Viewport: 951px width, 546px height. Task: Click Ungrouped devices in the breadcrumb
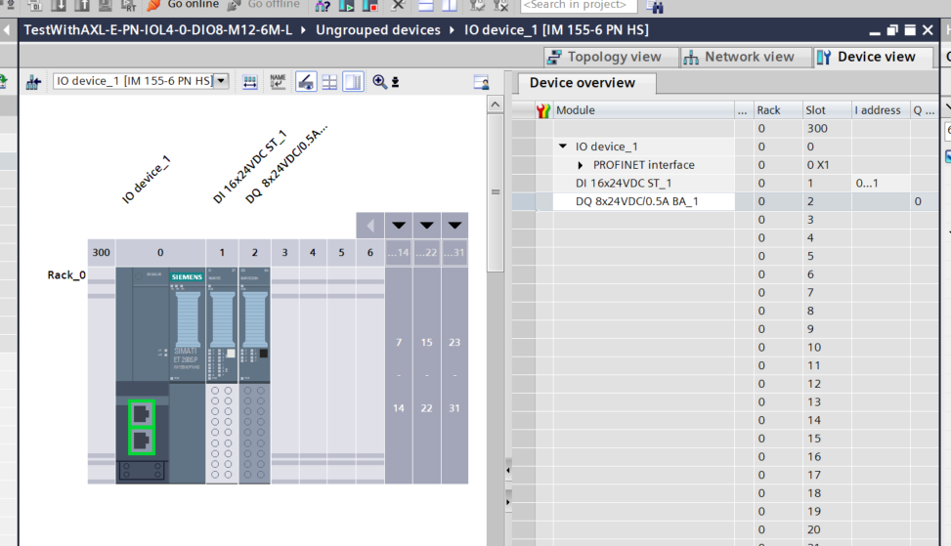tap(377, 29)
